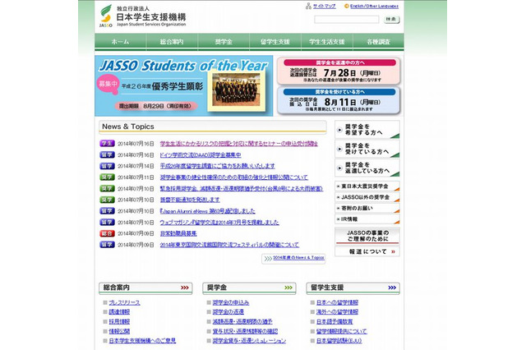Viewport: 526px width, 350px height.
Task: Click the red >>> arrows on the 総合案内 heading
Action: tap(184, 288)
